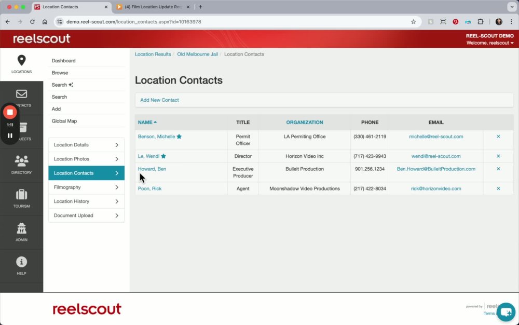Screen dimensions: 519x325
Task: Expand the Location Details section
Action: [x=86, y=145]
